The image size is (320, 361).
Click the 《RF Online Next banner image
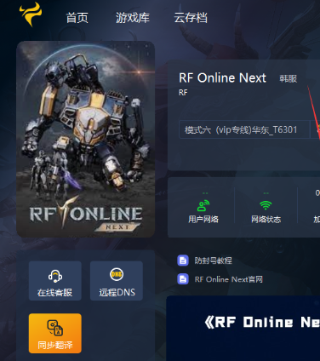click(243, 329)
